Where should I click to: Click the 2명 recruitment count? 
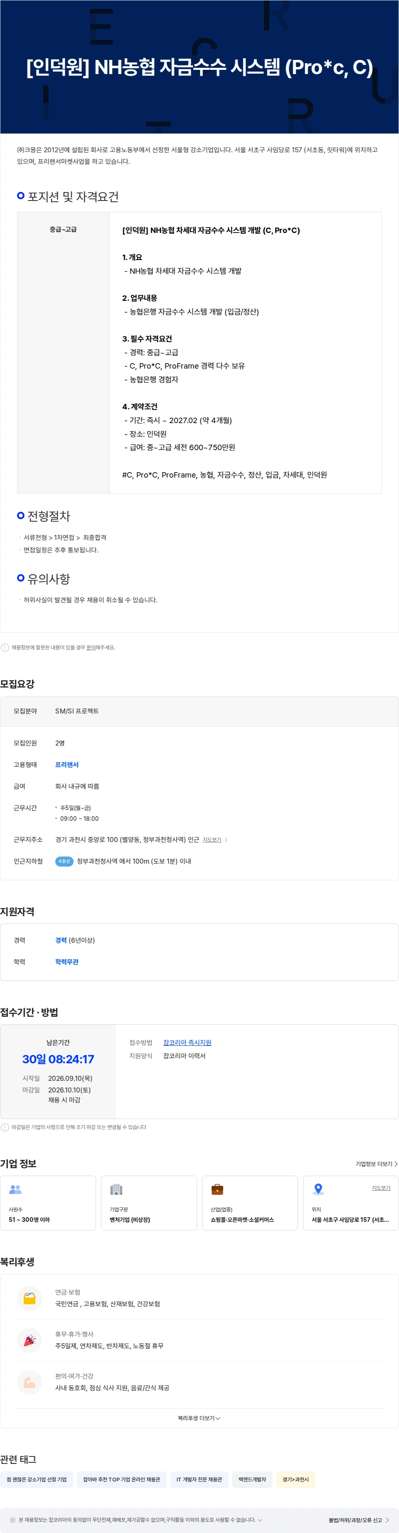pyautogui.click(x=60, y=743)
